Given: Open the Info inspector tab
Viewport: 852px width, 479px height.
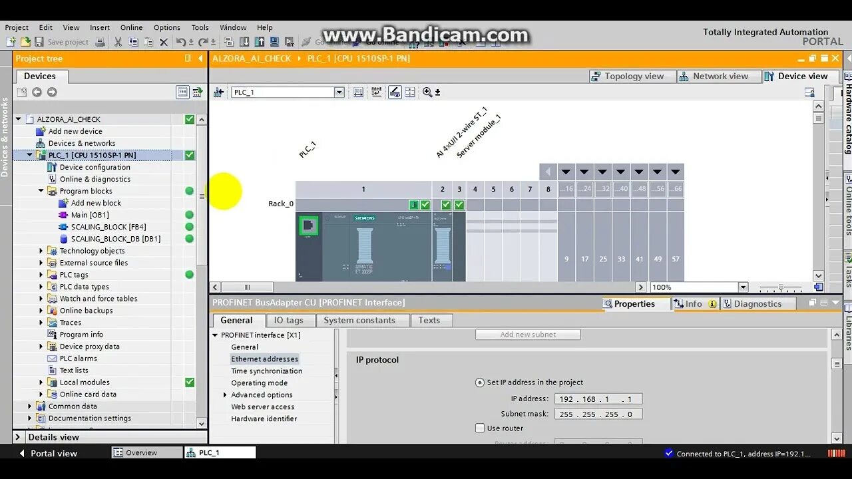Looking at the screenshot, I should coord(694,304).
